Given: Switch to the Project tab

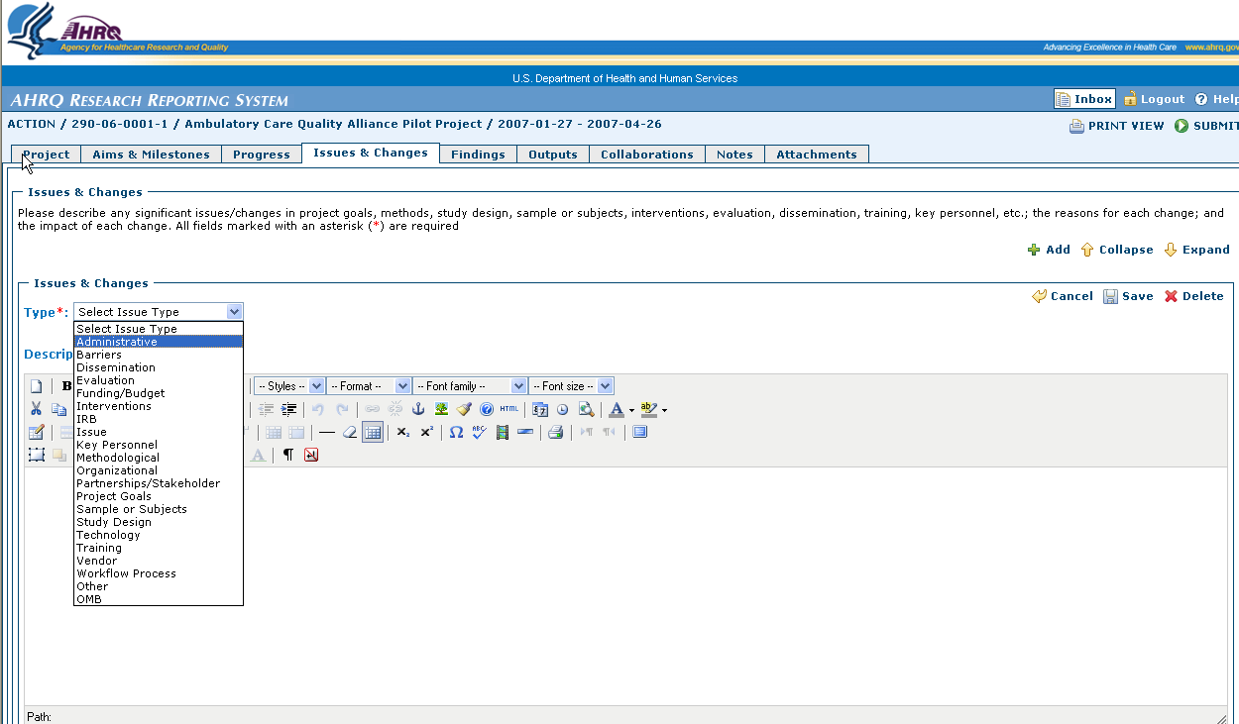Looking at the screenshot, I should [x=46, y=155].
